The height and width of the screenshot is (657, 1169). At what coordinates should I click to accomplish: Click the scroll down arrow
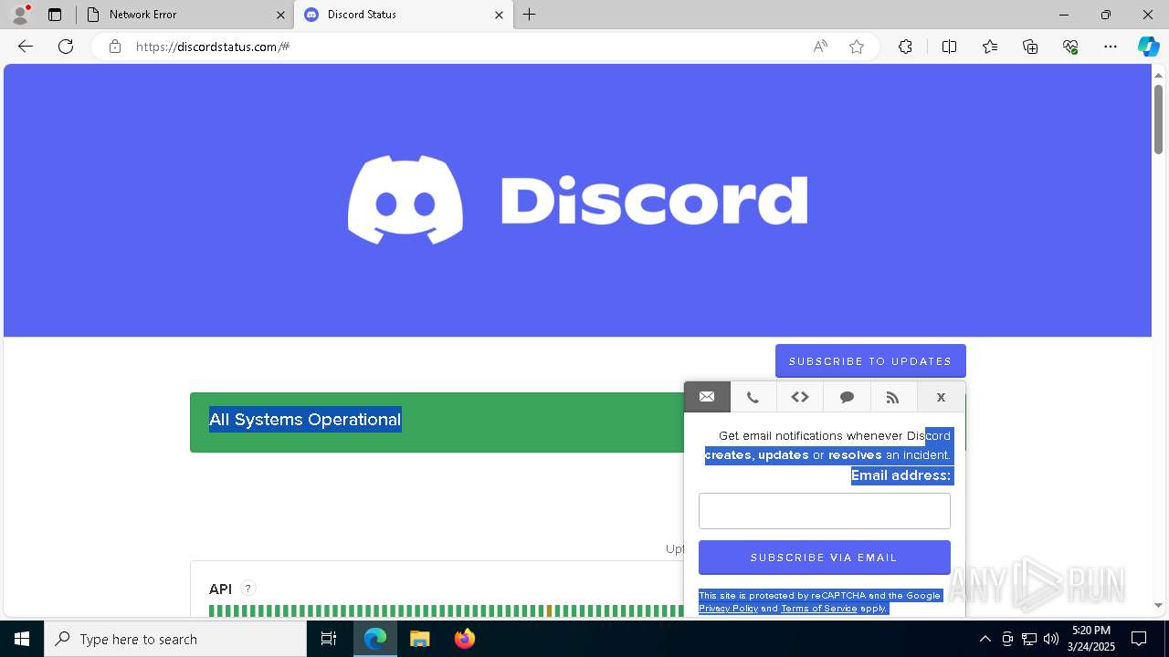(1158, 605)
